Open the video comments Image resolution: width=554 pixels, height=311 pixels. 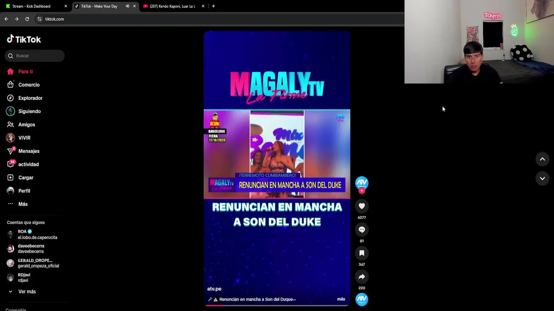point(362,230)
